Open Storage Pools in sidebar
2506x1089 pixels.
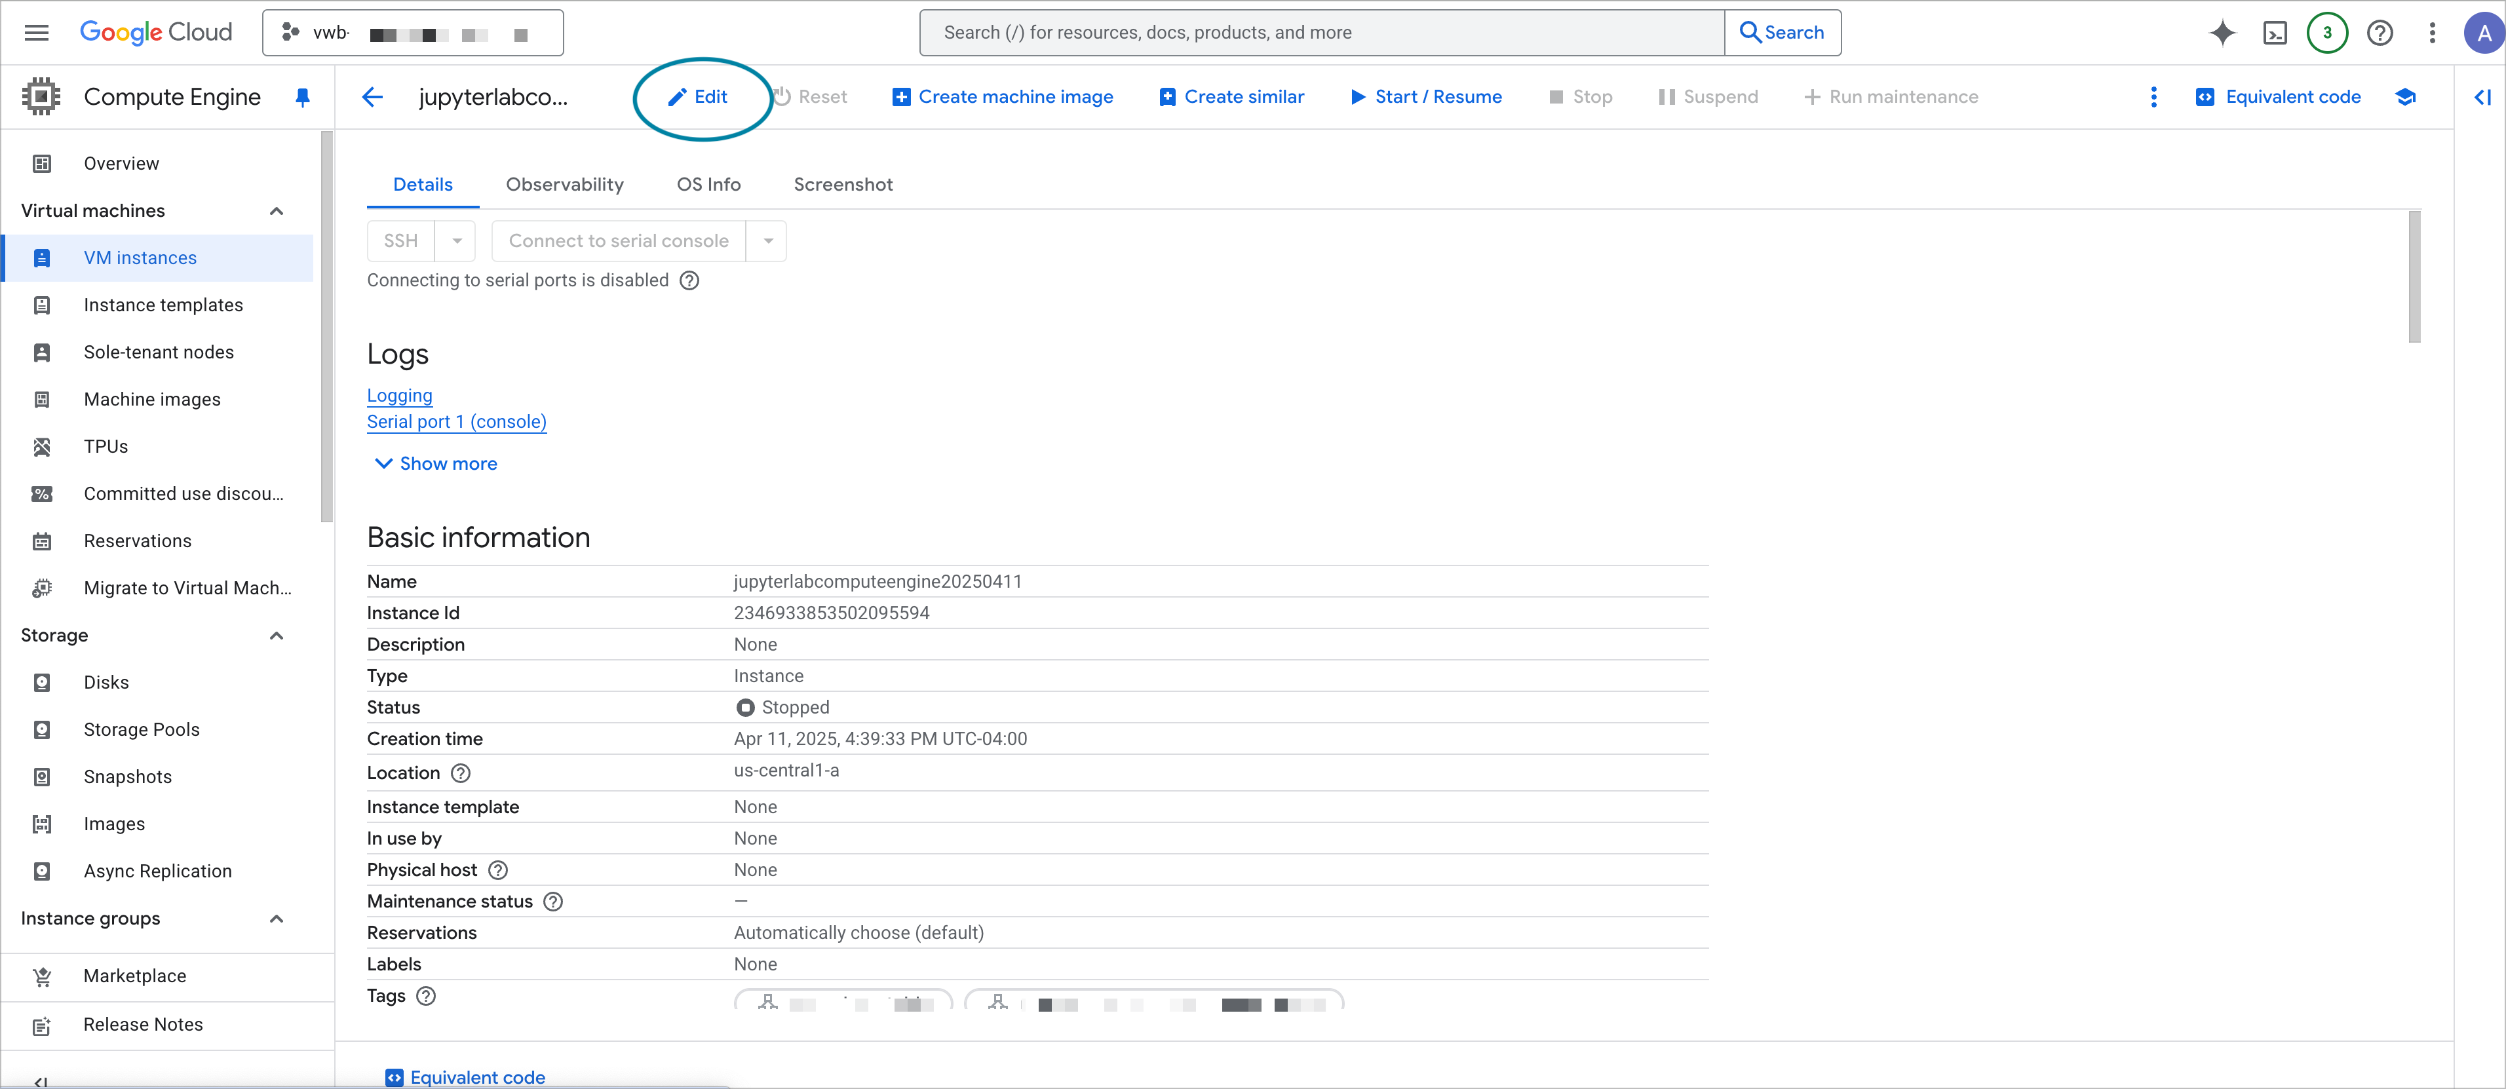point(157,729)
